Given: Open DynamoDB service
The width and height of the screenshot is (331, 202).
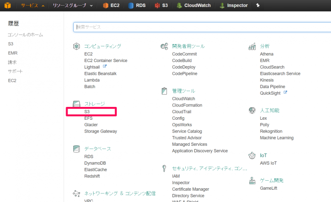Looking at the screenshot, I should 95,163.
